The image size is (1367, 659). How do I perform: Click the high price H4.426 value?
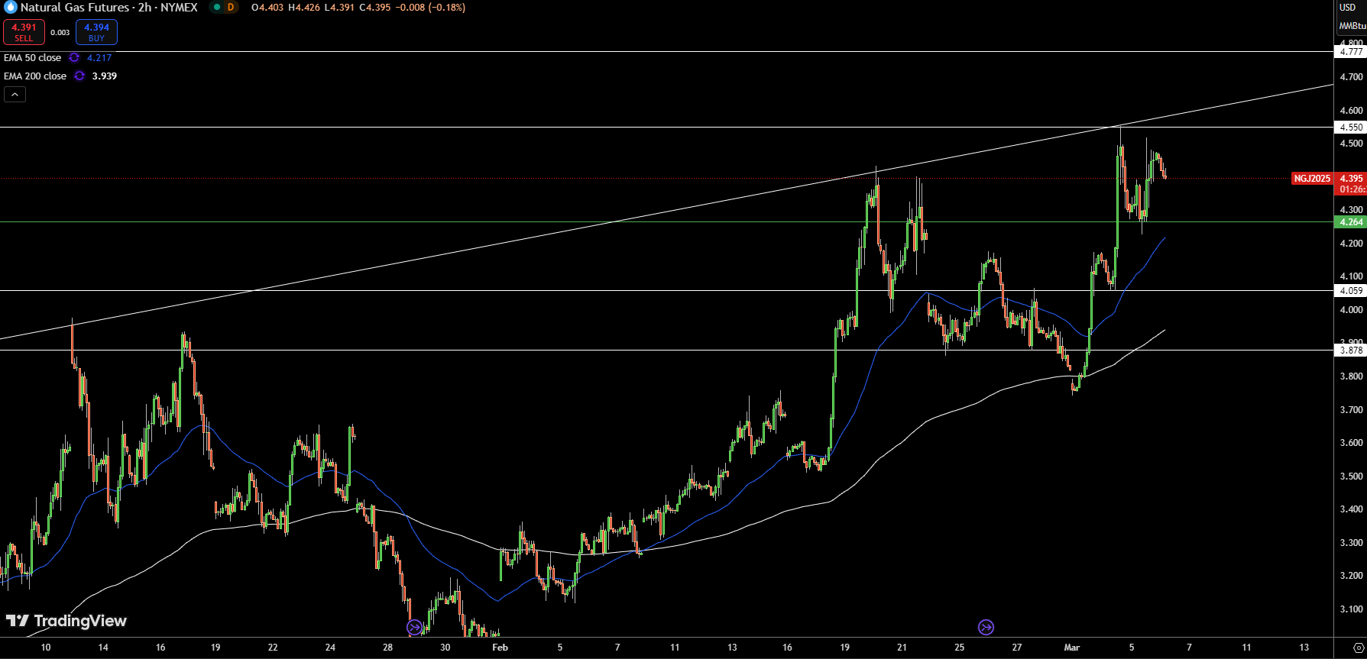coord(304,8)
